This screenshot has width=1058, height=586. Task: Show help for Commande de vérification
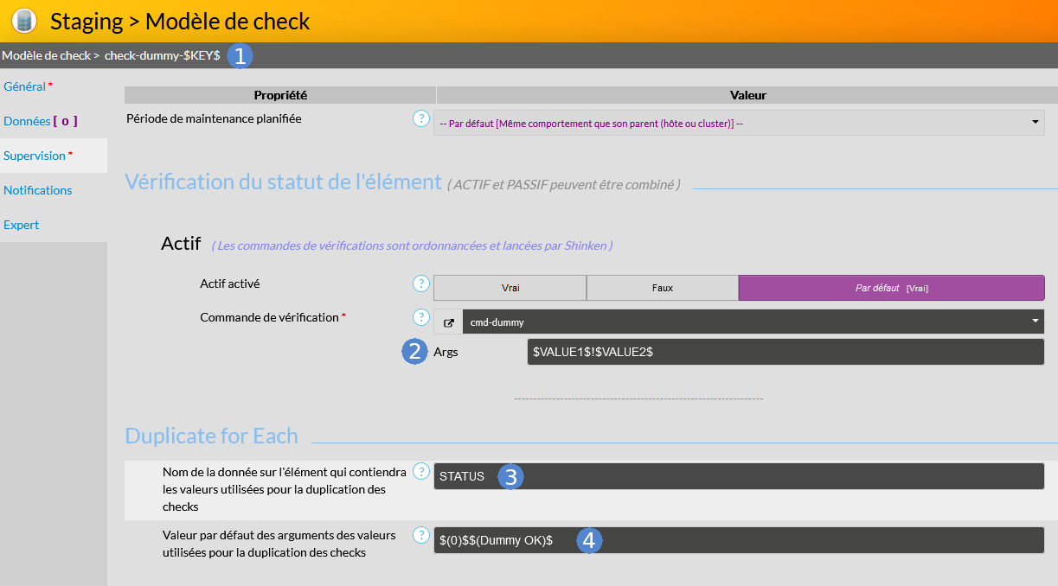(x=420, y=317)
